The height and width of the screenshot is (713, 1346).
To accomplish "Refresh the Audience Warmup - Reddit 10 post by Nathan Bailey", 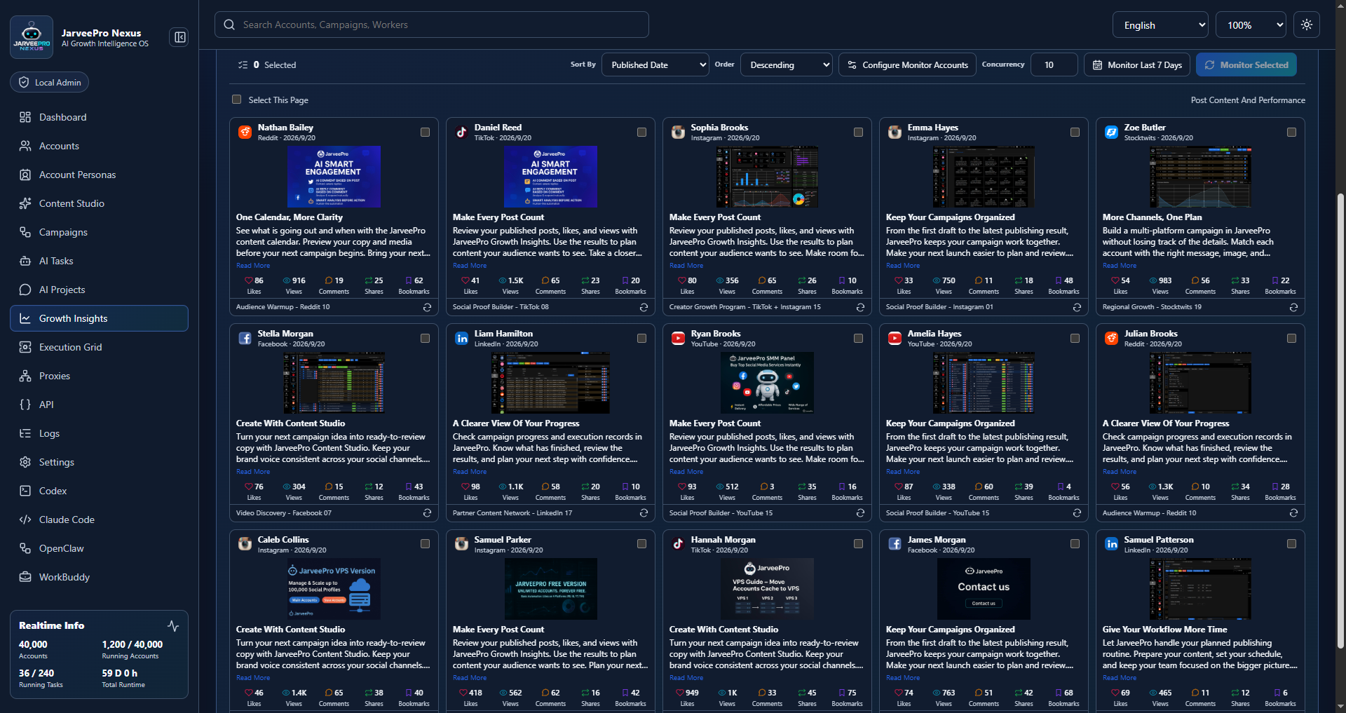I will click(427, 307).
